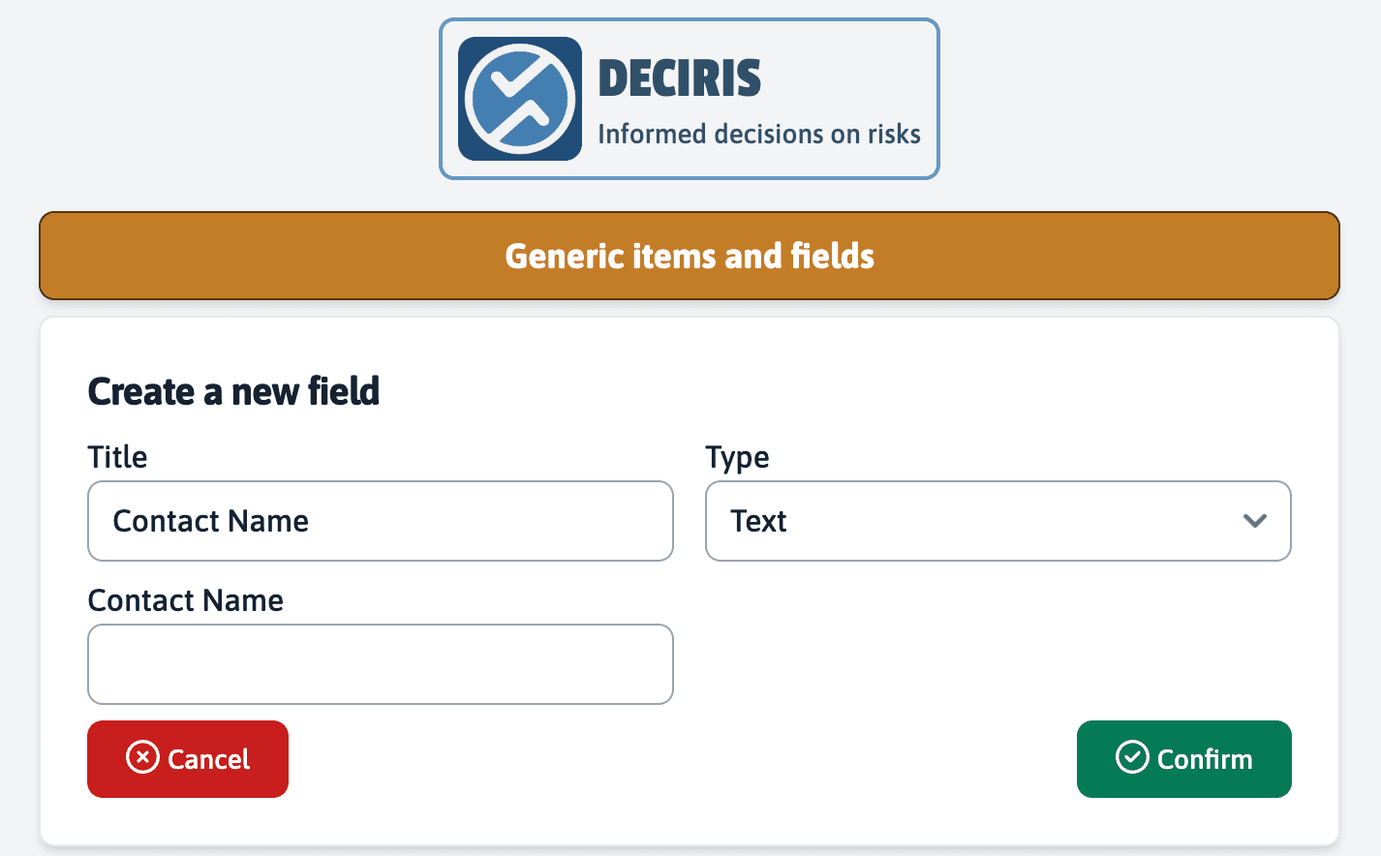Click the circled checkmark icon inside Confirm
The width and height of the screenshot is (1381, 856).
1133,758
